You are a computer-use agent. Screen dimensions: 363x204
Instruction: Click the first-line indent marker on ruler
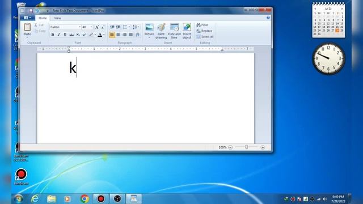[x=69, y=48]
